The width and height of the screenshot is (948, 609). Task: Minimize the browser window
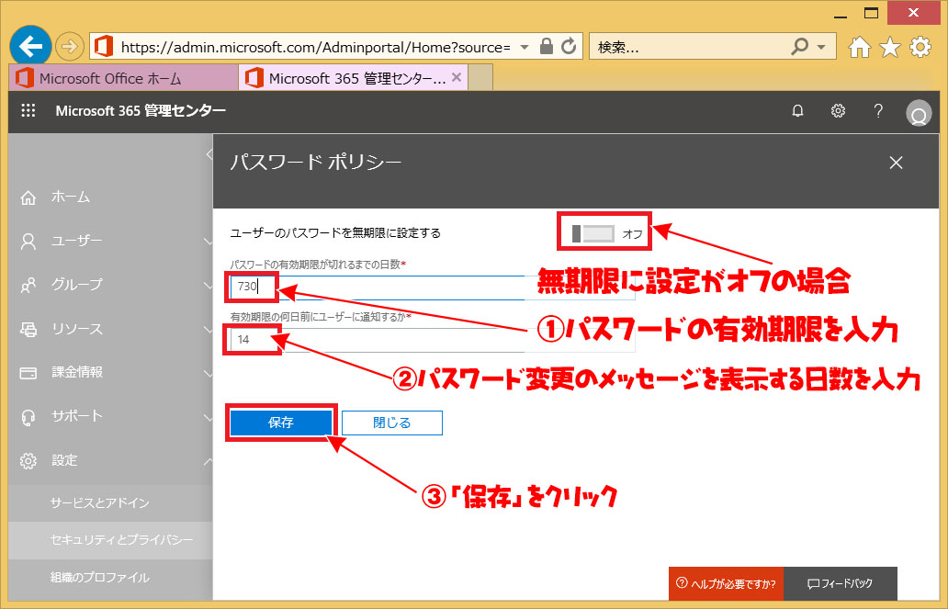[x=841, y=15]
